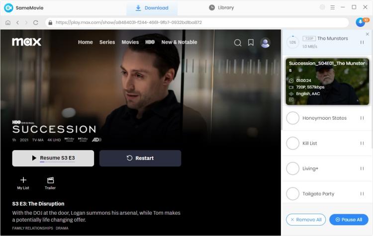Open HBO hub in Max navigation

pos(150,42)
